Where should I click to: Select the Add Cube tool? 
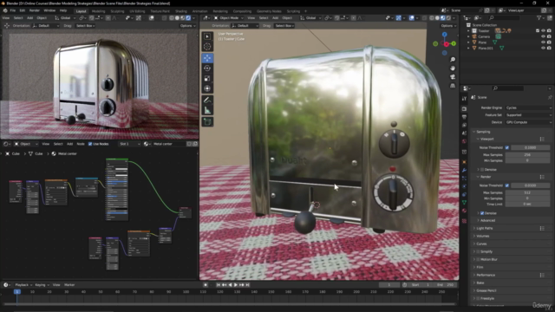tap(207, 122)
